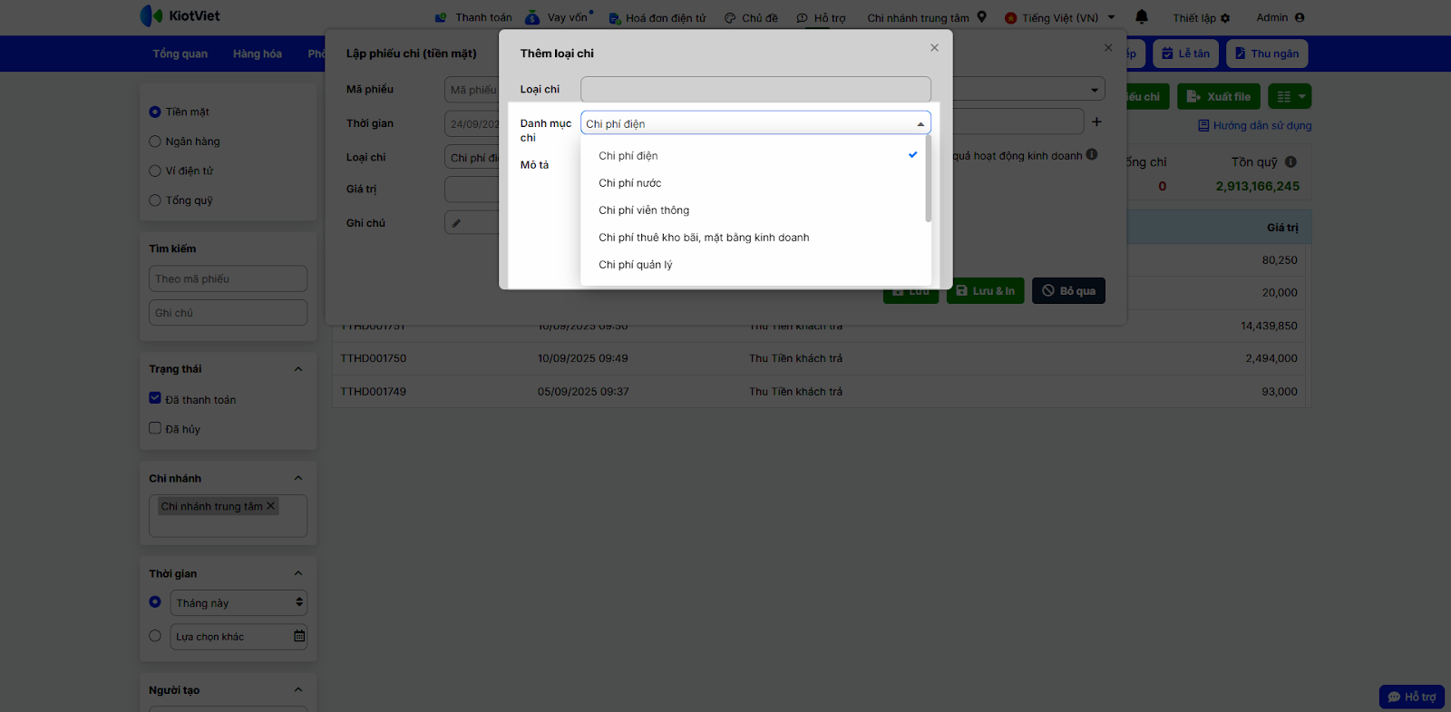Open voucher TTHD001749
The height and width of the screenshot is (712, 1451).
374,392
